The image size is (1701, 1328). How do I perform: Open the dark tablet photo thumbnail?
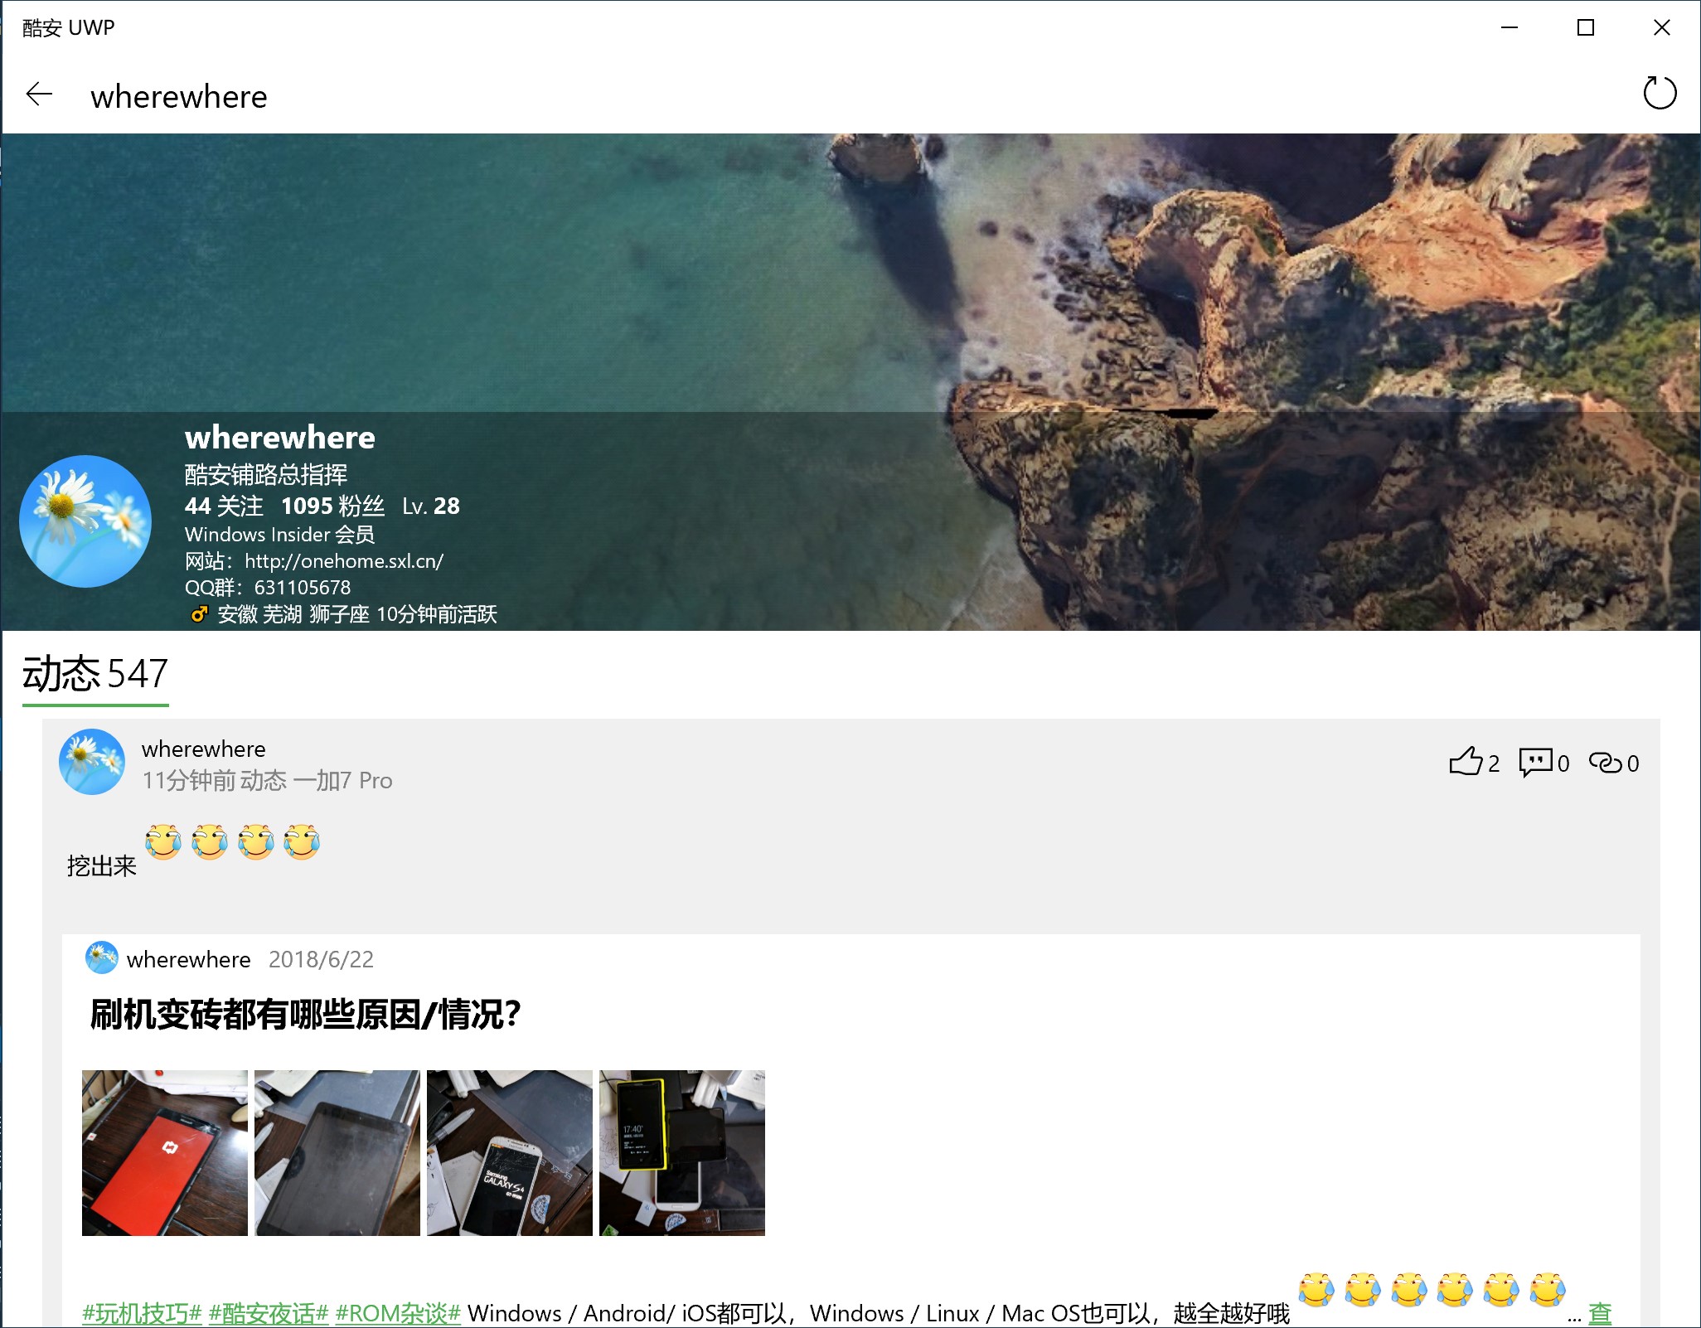click(x=337, y=1152)
